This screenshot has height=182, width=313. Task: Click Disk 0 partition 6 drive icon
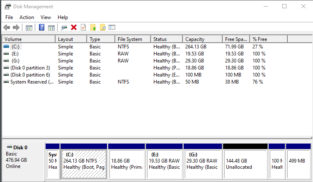click(6, 75)
